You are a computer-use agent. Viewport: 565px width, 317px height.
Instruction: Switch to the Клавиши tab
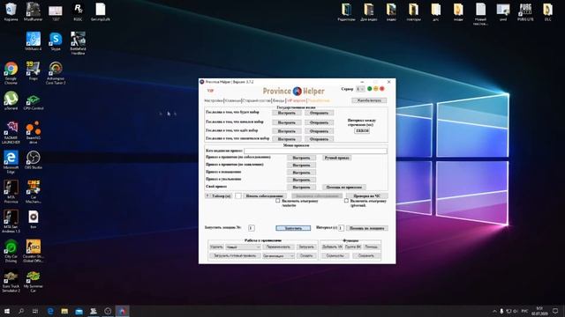232,100
